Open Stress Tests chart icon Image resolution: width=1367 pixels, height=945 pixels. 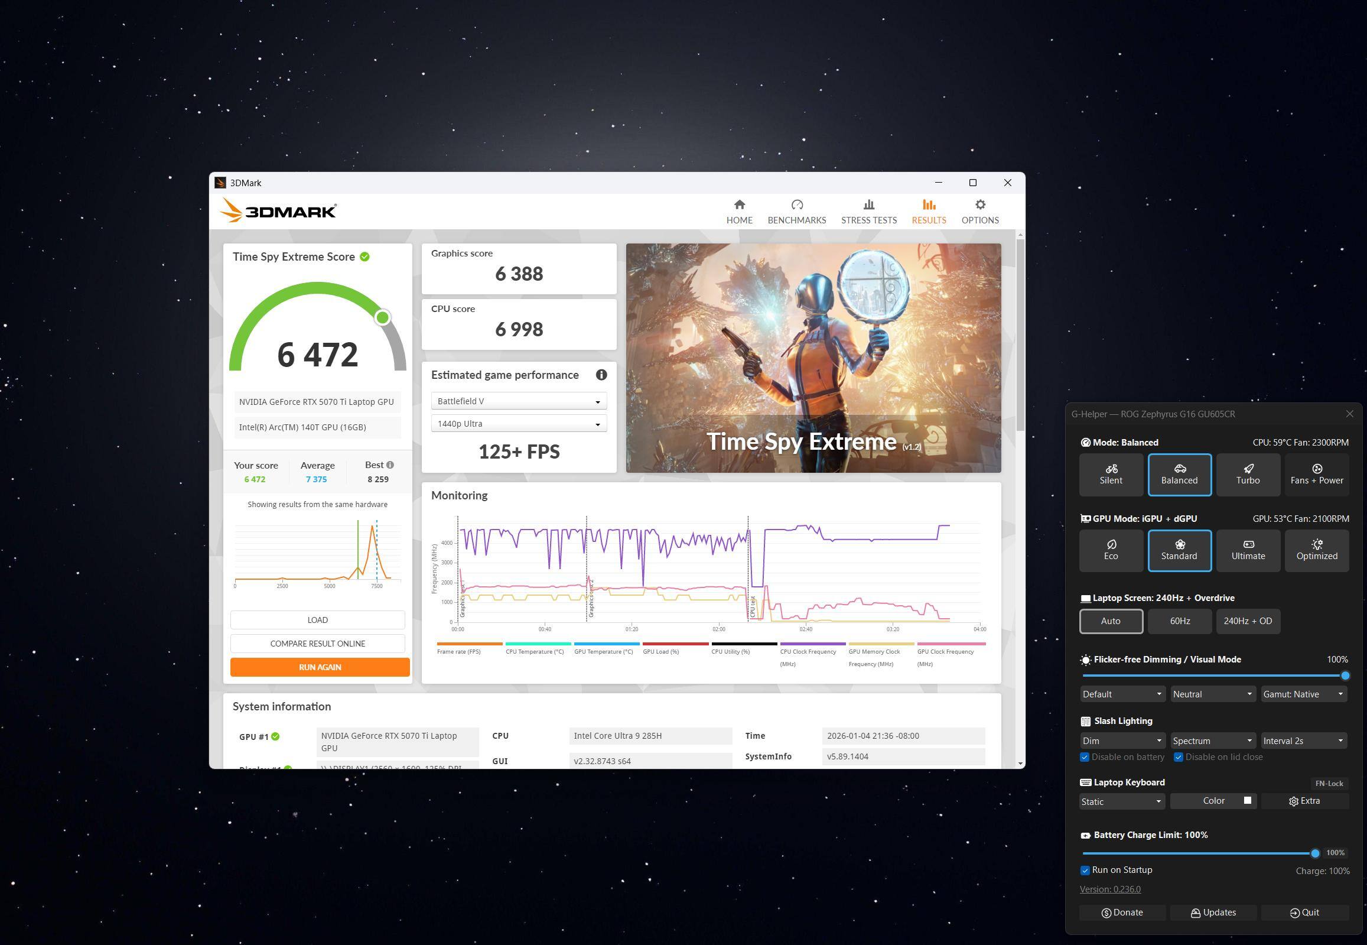point(869,205)
